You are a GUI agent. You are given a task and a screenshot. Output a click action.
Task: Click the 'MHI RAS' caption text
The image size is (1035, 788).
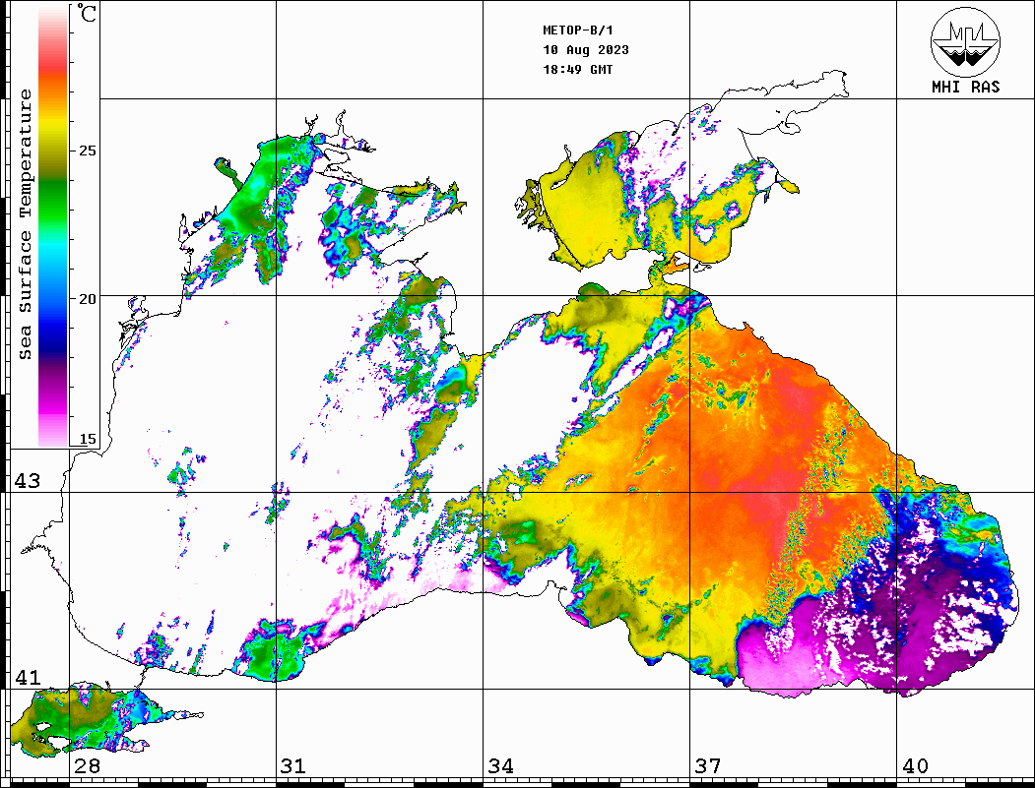click(x=965, y=87)
